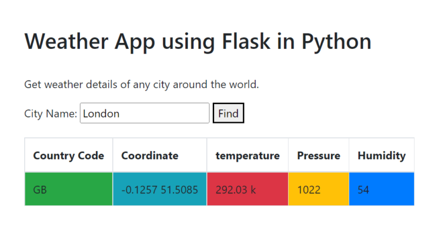This screenshot has width=441, height=241.
Task: Click the teal coordinate cell -0.1257 51.5085
Action: [160, 189]
